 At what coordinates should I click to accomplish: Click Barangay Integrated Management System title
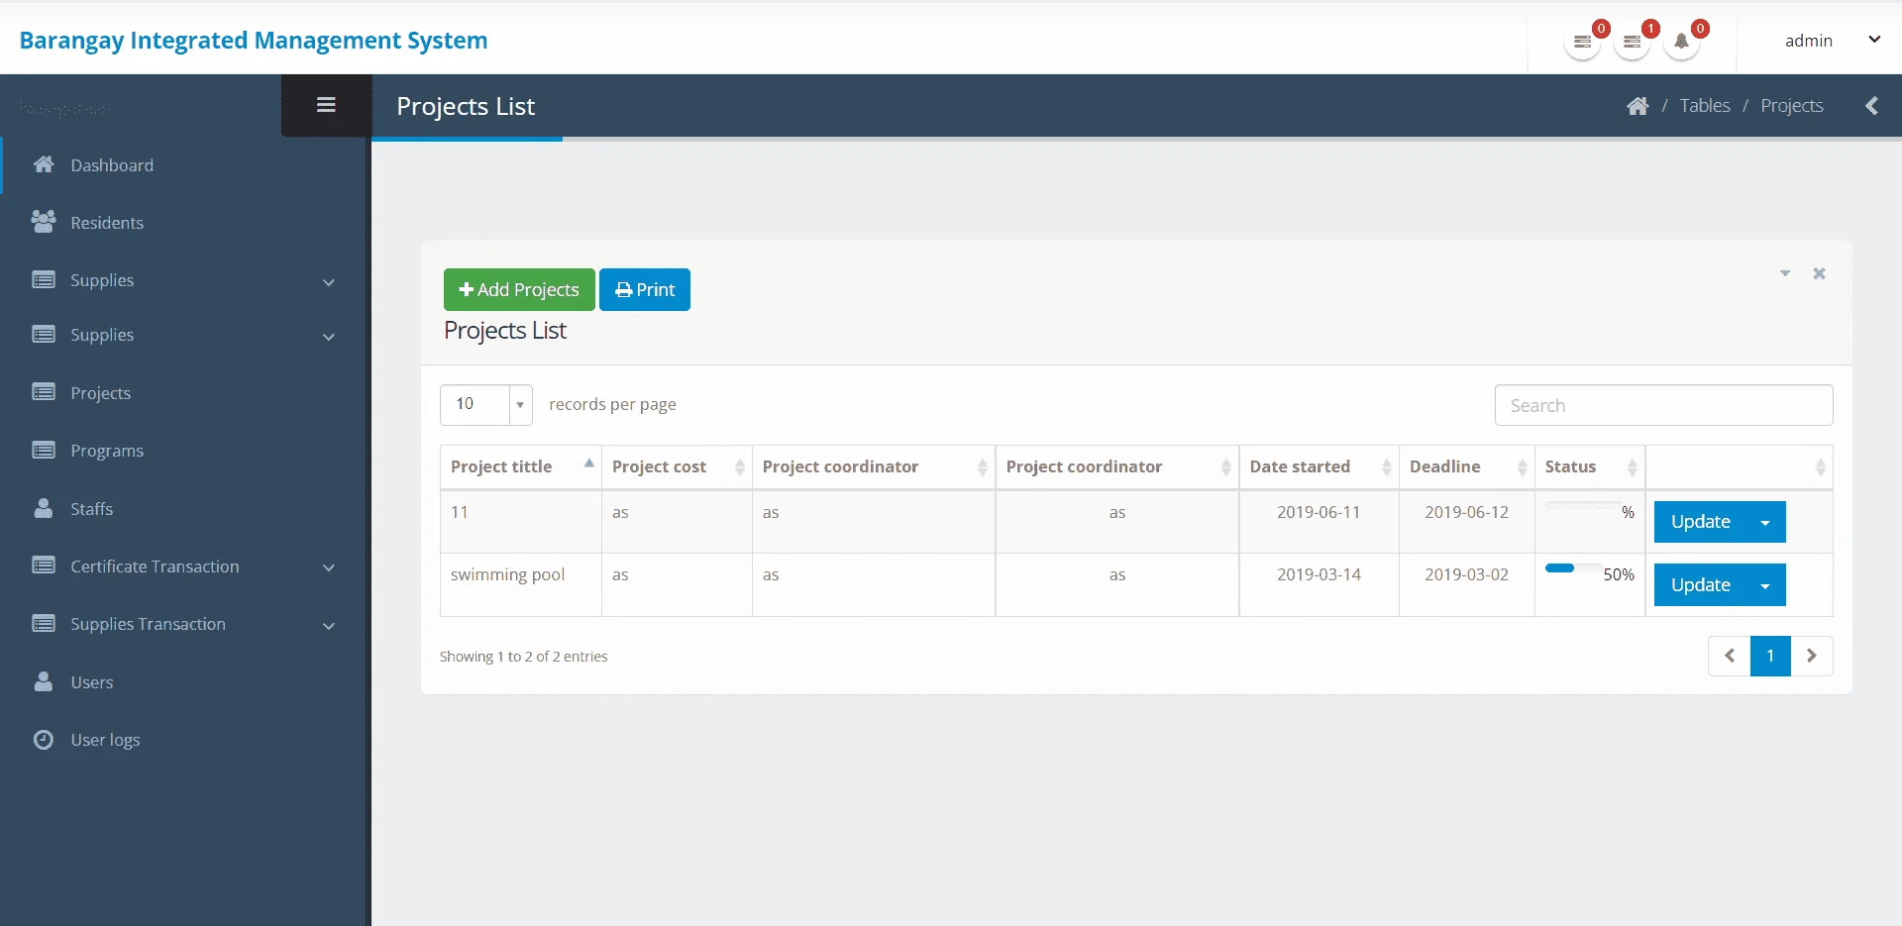coord(254,41)
